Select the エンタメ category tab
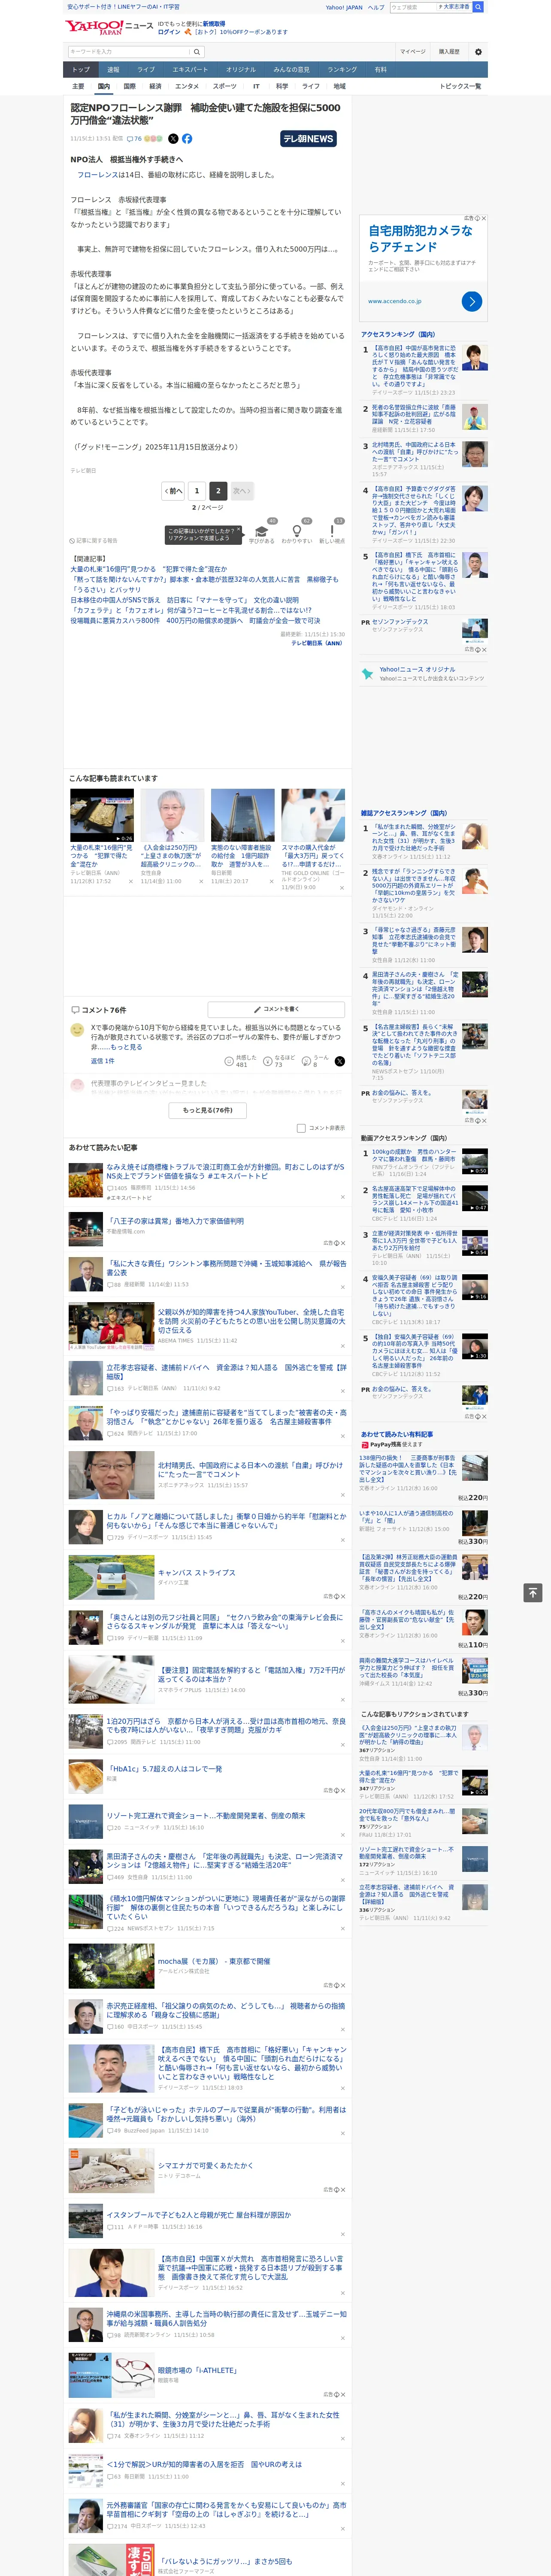This screenshot has height=2576, width=551. pos(187,86)
